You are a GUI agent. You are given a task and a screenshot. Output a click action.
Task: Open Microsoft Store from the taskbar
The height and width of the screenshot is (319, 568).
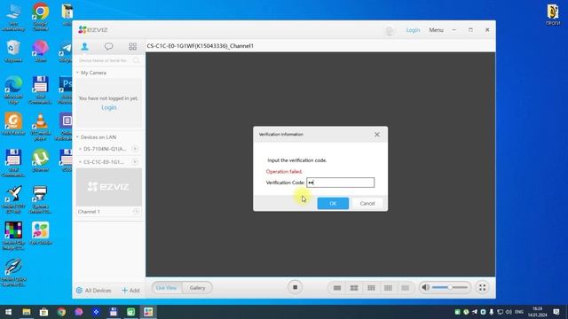pyautogui.click(x=43, y=312)
